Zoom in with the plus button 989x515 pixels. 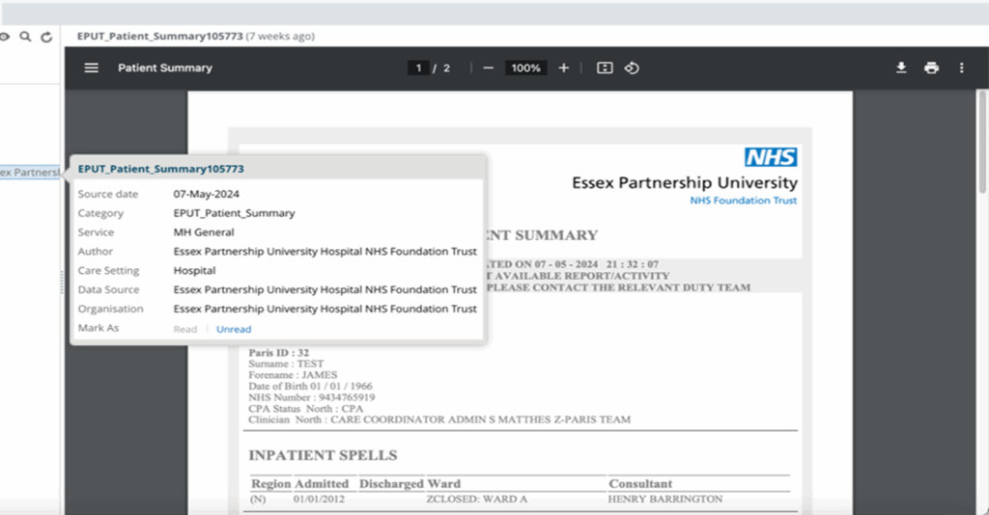563,68
